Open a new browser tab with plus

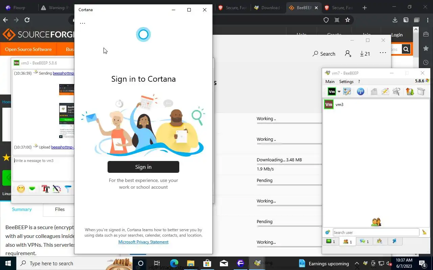pyautogui.click(x=364, y=7)
